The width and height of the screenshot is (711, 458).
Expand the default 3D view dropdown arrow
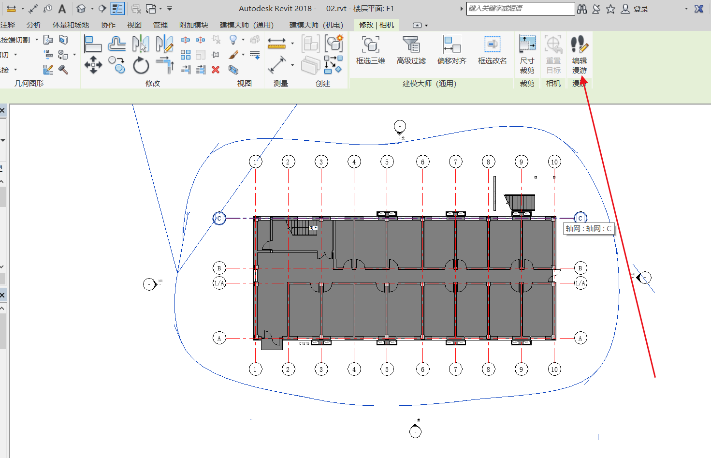pyautogui.click(x=92, y=9)
